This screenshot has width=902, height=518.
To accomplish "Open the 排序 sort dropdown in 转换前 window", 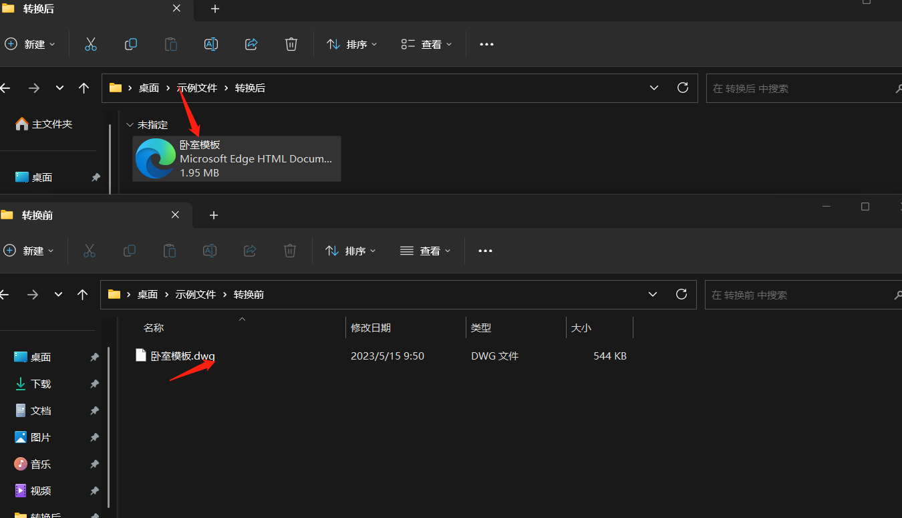I will [351, 251].
